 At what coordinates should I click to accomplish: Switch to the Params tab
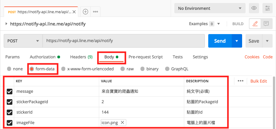click(13, 57)
